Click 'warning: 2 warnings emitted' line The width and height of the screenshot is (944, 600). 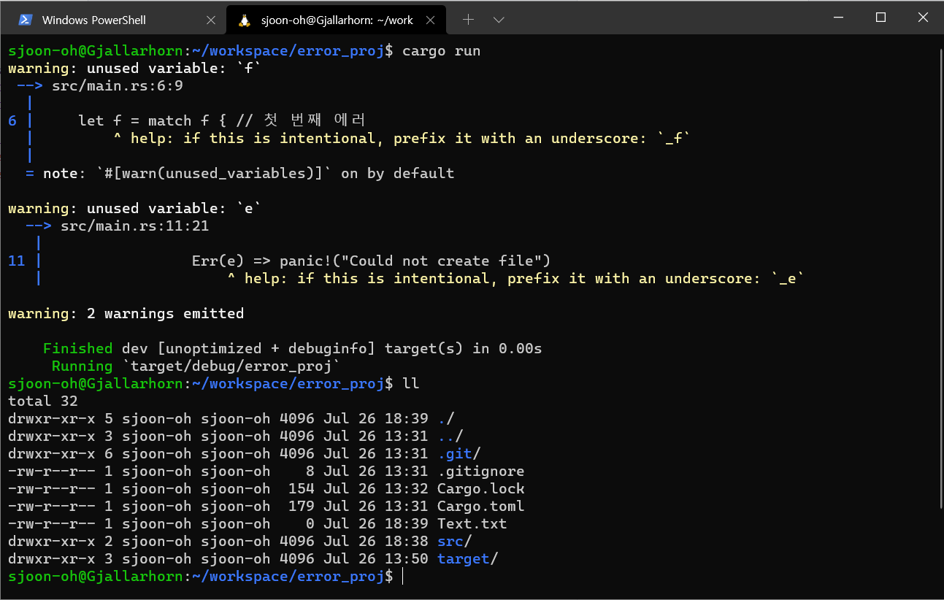pos(126,313)
